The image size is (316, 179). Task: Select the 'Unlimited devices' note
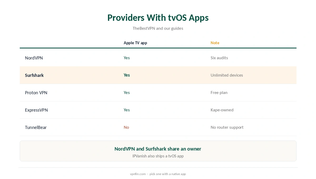pyautogui.click(x=227, y=75)
